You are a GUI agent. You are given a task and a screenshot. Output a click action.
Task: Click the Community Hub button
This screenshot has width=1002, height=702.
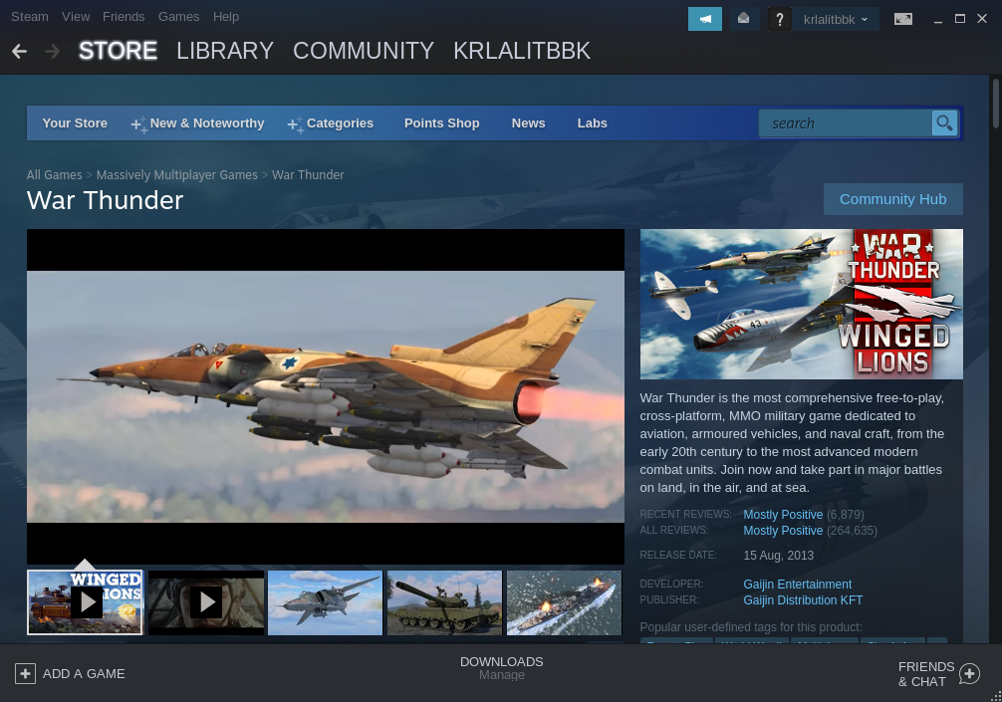pyautogui.click(x=892, y=198)
